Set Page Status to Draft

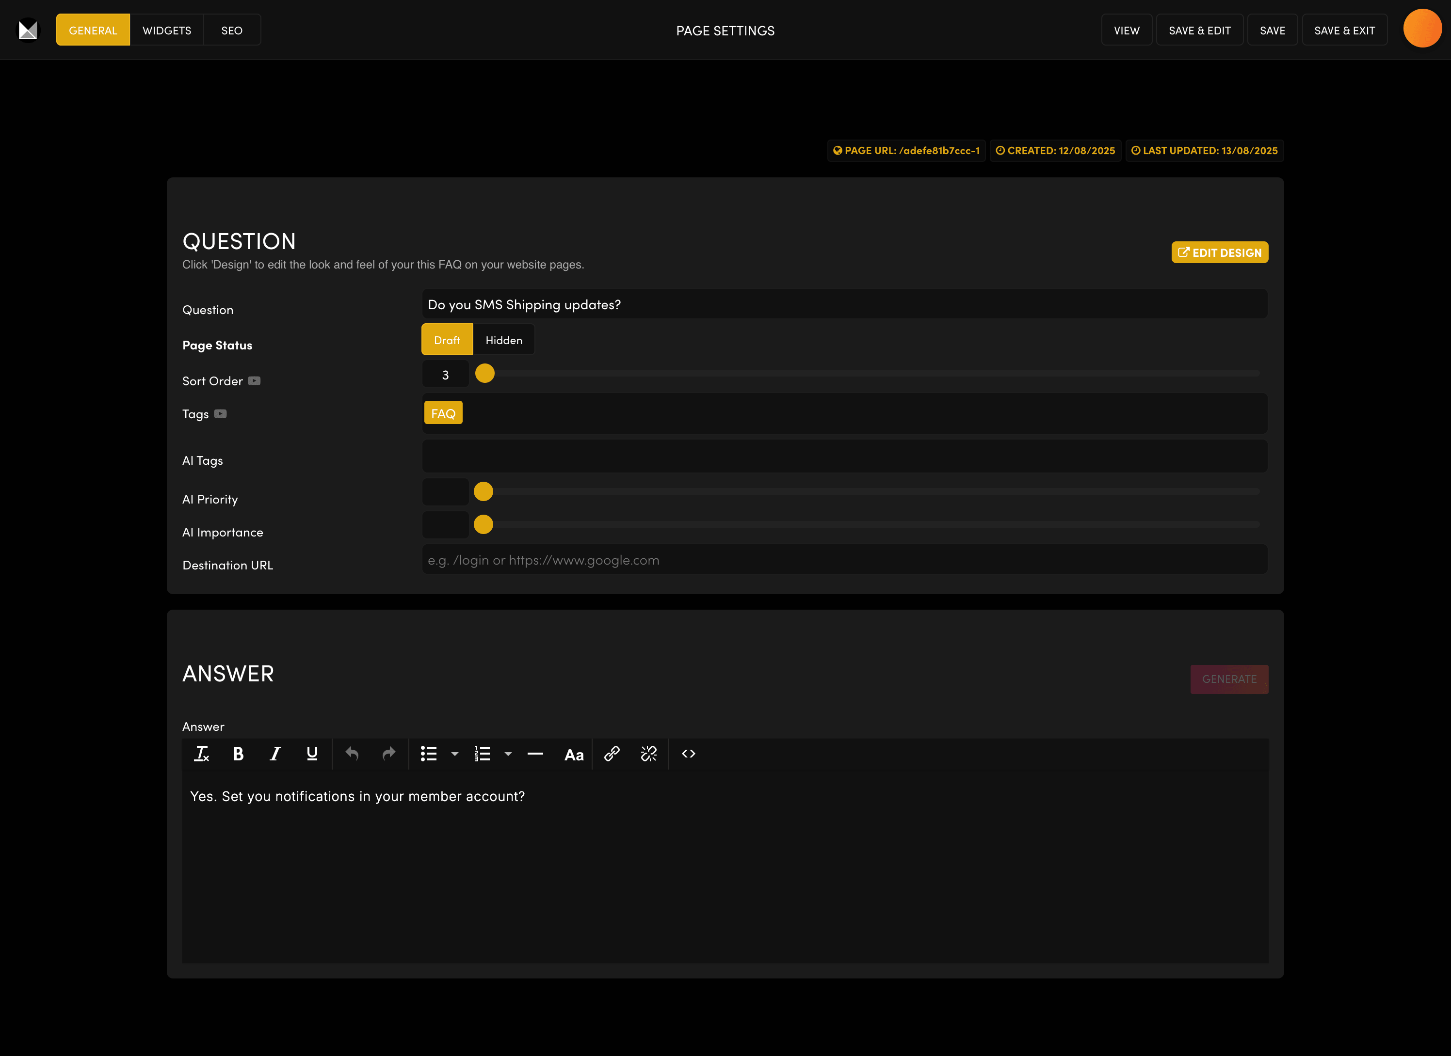(x=447, y=339)
